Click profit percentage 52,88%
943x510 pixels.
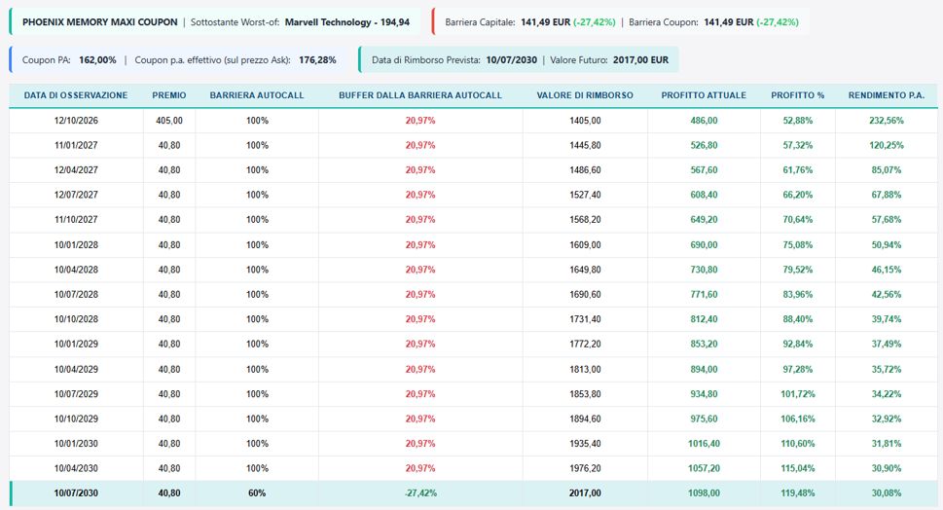click(x=797, y=121)
